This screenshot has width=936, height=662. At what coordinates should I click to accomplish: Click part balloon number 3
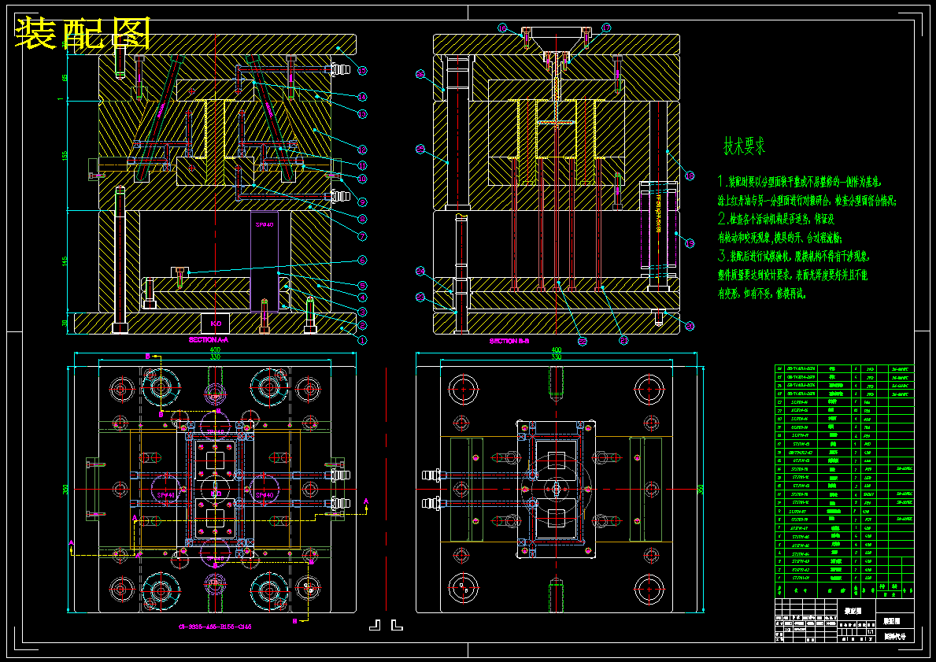[362, 311]
